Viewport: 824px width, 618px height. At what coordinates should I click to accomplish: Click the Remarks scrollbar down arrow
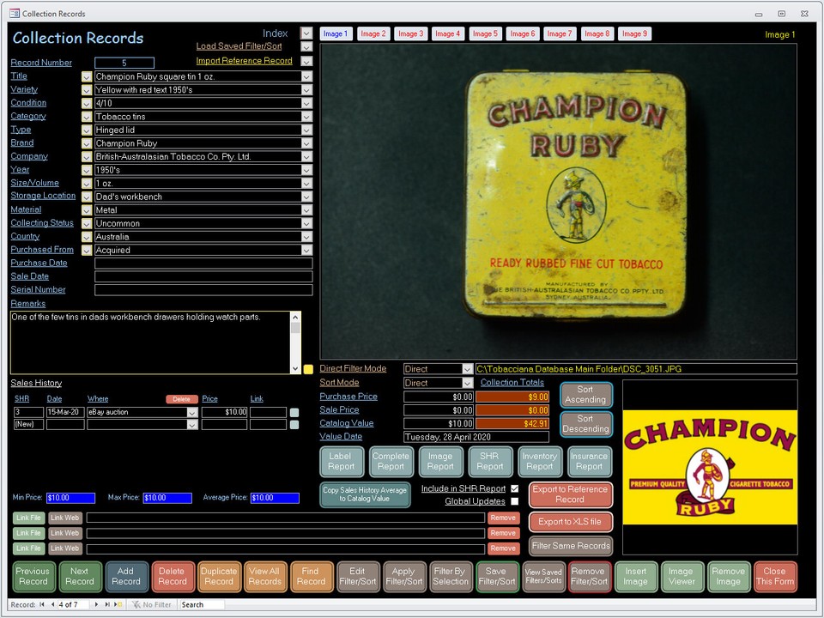click(295, 369)
